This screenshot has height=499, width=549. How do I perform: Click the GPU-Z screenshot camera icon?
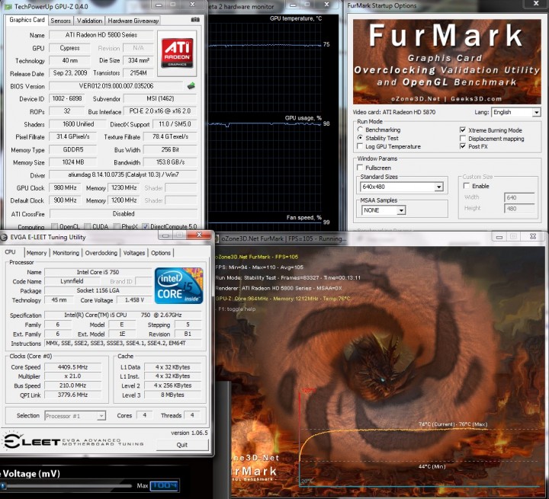pos(195,20)
